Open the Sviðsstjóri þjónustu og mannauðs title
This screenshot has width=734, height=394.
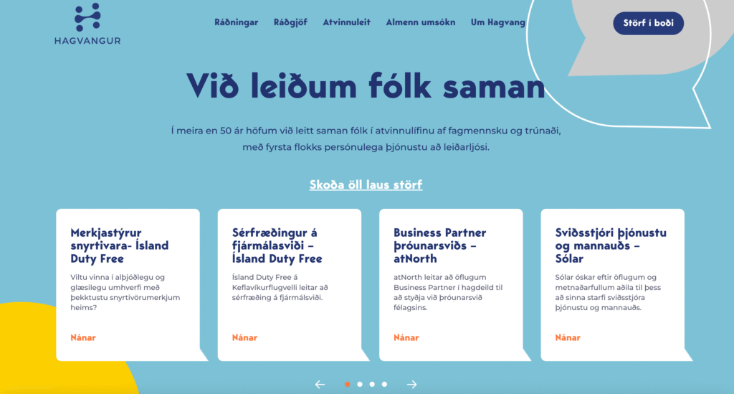point(611,245)
